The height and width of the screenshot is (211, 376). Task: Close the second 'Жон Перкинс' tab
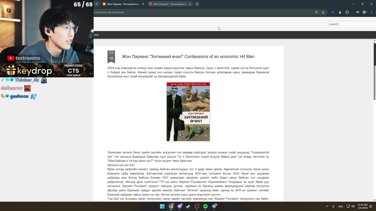tap(190, 4)
